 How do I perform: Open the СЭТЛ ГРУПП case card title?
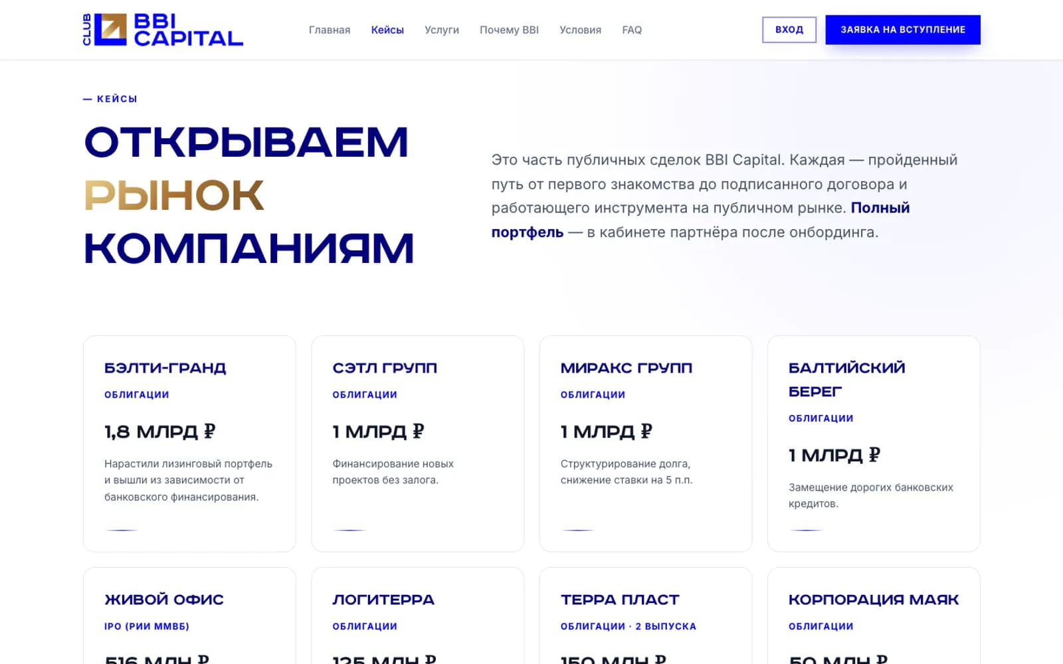[x=385, y=368]
